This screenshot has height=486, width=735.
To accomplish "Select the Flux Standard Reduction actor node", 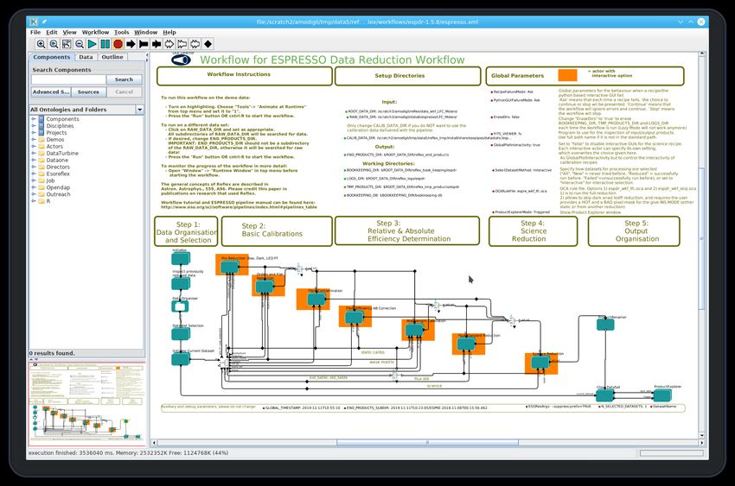I will point(466,344).
